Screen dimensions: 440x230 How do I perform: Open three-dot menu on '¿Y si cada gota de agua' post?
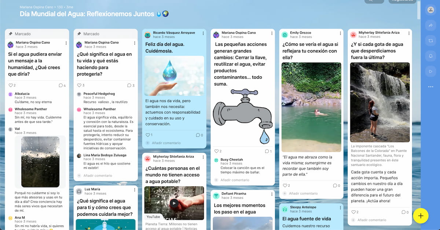click(x=409, y=33)
